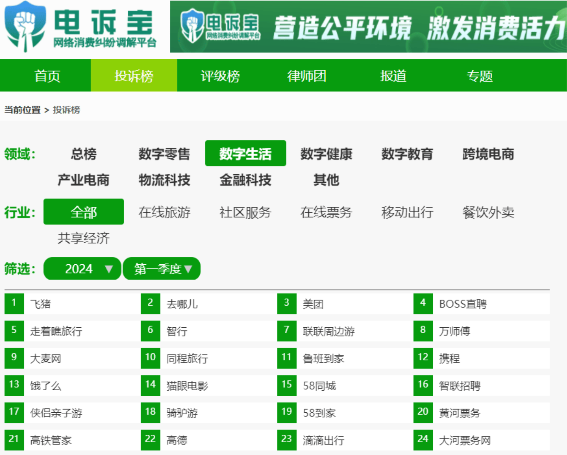Click the 投诉榜 breadcrumb link
The width and height of the screenshot is (567, 455).
[x=66, y=110]
